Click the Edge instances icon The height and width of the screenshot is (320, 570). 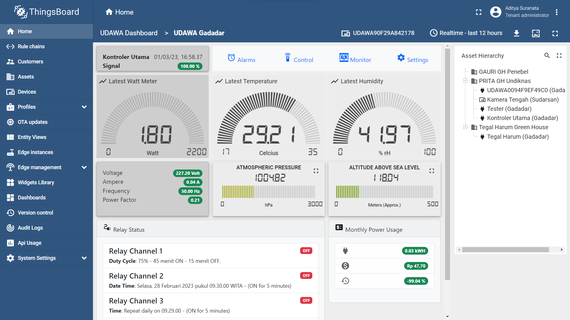click(x=10, y=152)
